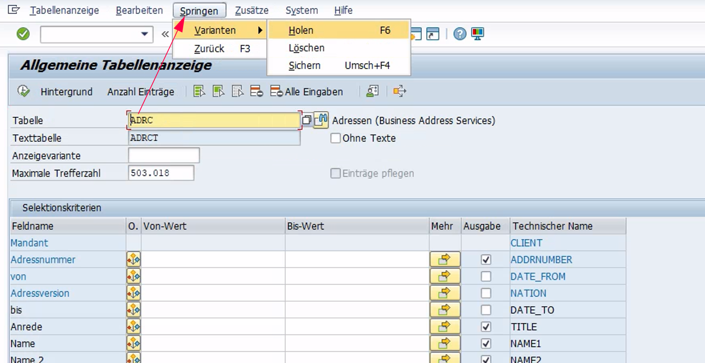Uncheck Ausgabe checkbox for ADDRNUMBER
This screenshot has height=363, width=705.
(x=486, y=259)
